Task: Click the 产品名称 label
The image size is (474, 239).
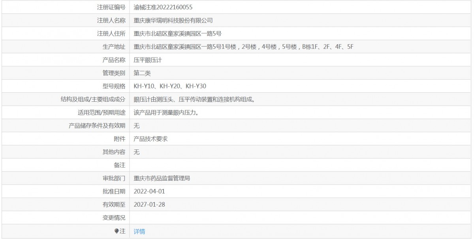Action: coord(114,60)
